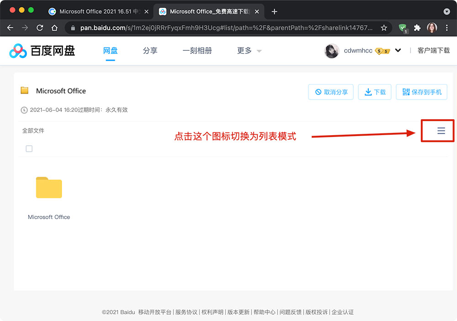Tick the select-all files checkbox
This screenshot has width=457, height=321.
coord(29,149)
